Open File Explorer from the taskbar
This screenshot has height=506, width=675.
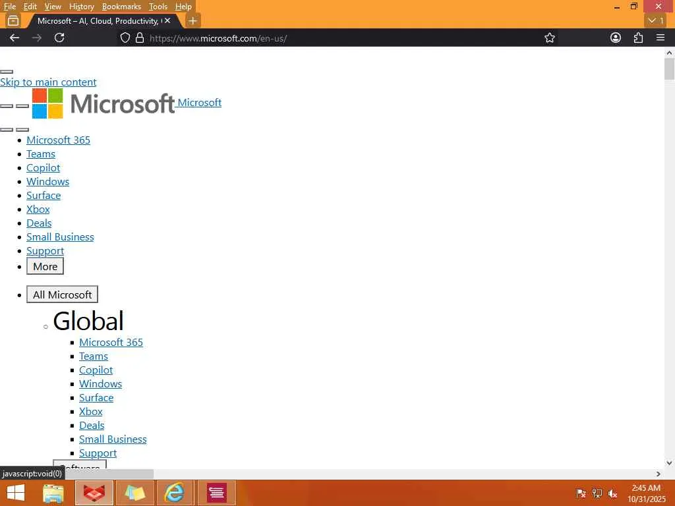[53, 493]
